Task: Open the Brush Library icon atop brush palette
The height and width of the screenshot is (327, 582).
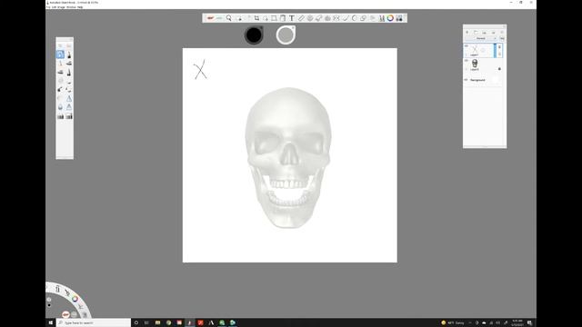Action: (60, 45)
